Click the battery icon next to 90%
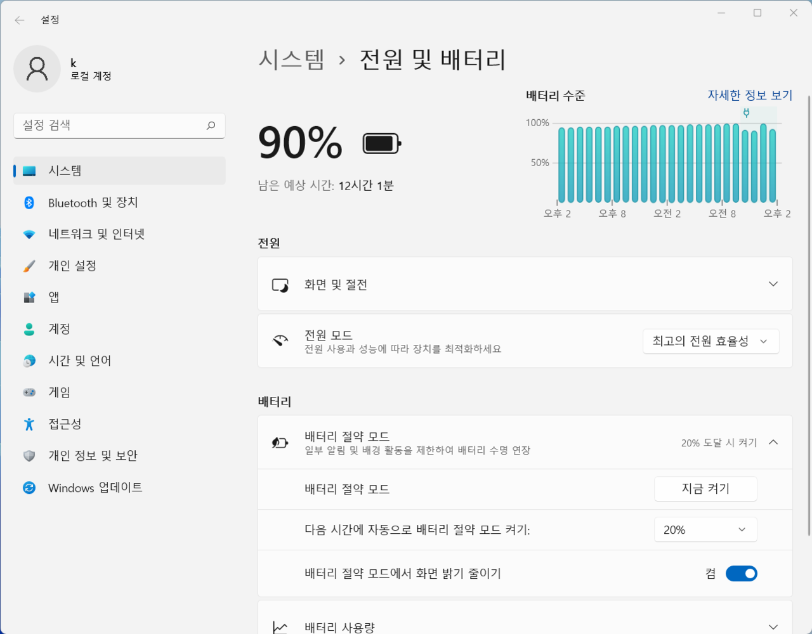Screen dimensions: 812x634 [381, 143]
